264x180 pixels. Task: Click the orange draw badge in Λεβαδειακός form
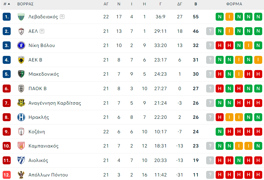pyautogui.click(x=229, y=17)
